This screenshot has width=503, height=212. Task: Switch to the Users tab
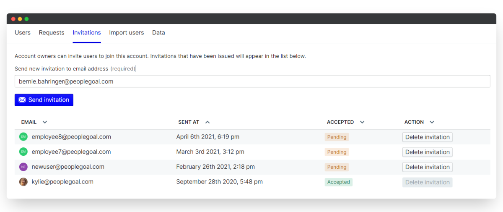pyautogui.click(x=23, y=33)
